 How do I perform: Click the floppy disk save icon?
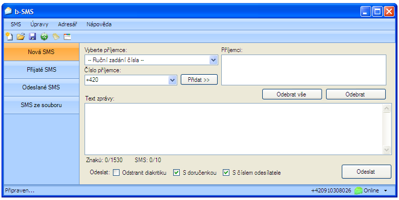point(32,37)
